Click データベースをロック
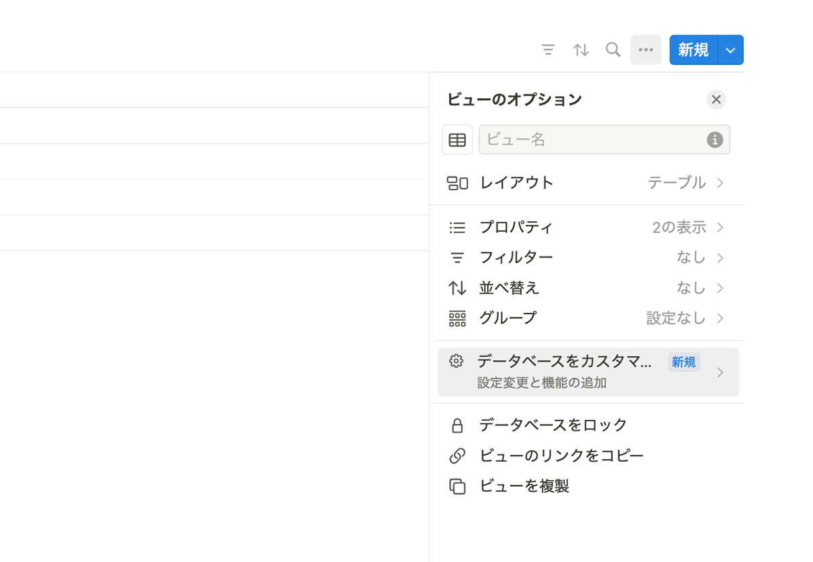The image size is (813, 562). pyautogui.click(x=587, y=425)
